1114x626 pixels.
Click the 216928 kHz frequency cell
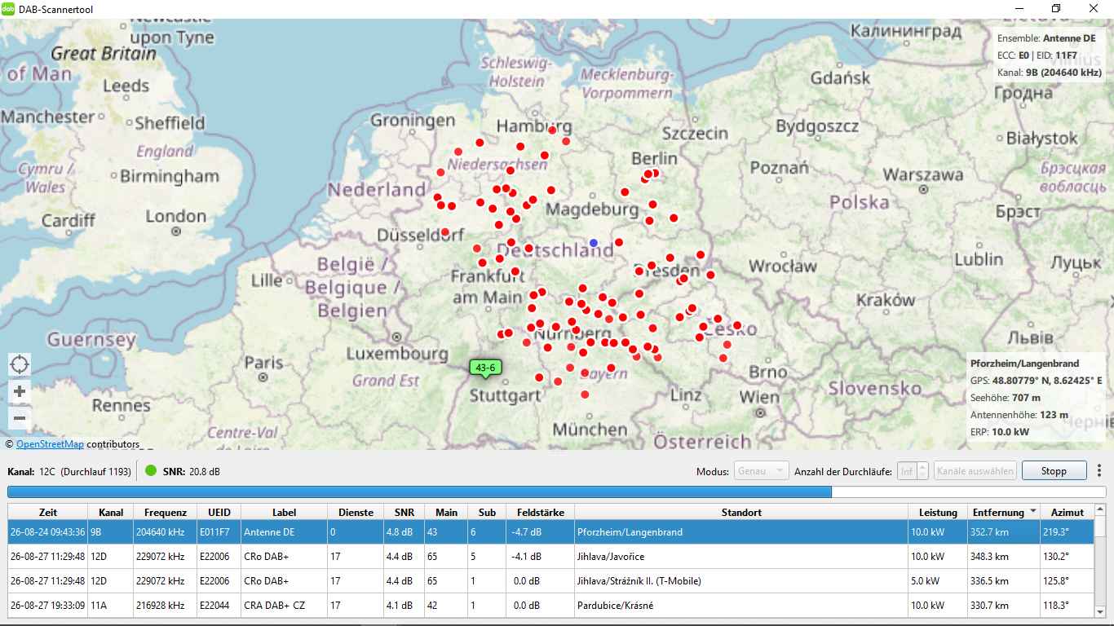click(166, 606)
